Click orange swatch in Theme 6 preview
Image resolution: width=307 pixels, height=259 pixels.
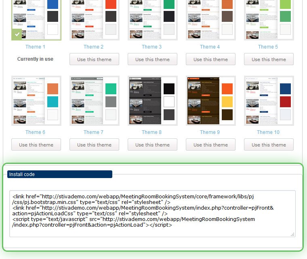point(53,89)
